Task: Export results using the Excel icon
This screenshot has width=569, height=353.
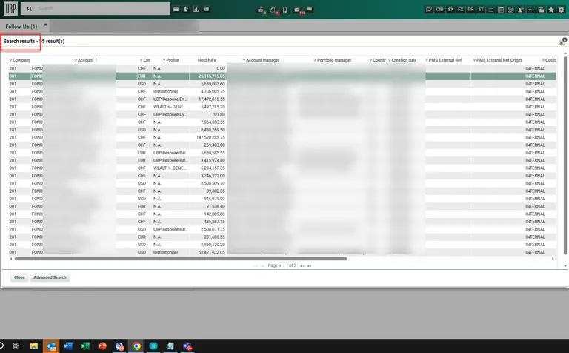Action: pos(562,42)
